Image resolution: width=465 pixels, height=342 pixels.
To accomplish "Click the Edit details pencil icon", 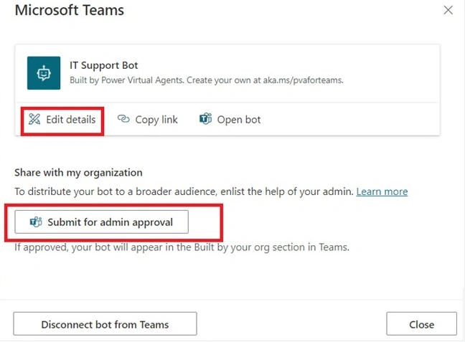I will point(34,120).
